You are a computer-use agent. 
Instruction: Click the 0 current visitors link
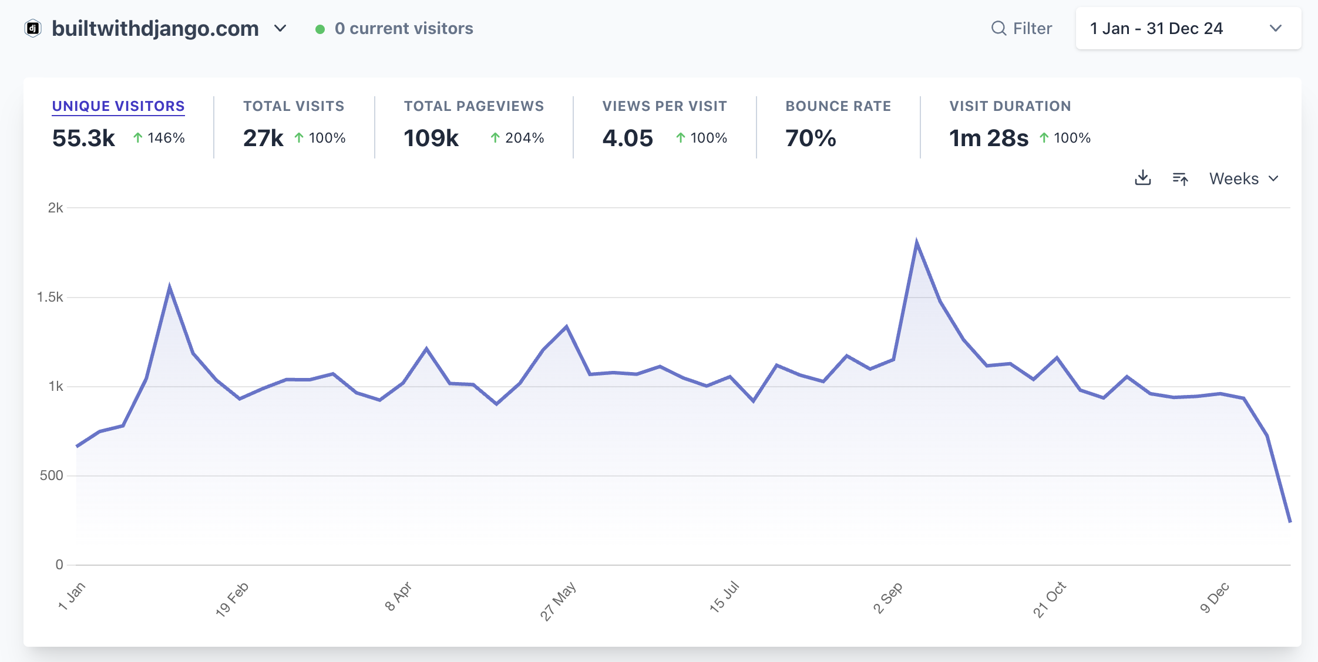pos(404,28)
